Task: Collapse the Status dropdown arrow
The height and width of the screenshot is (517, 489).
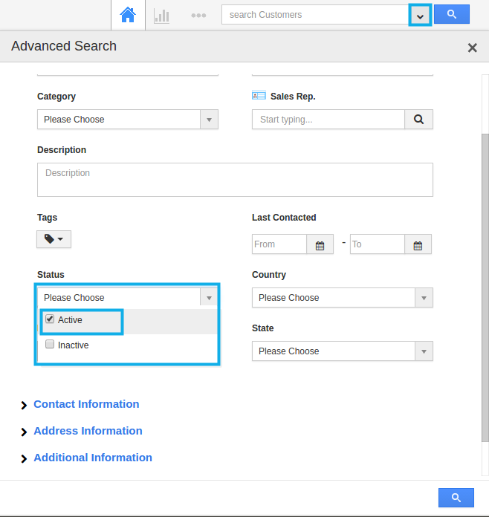Action: coord(209,298)
